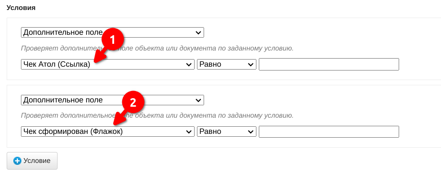Viewport: 441px width, 172px height.
Task: Click chevron arrow on Чек Атол selector
Action: 189,64
